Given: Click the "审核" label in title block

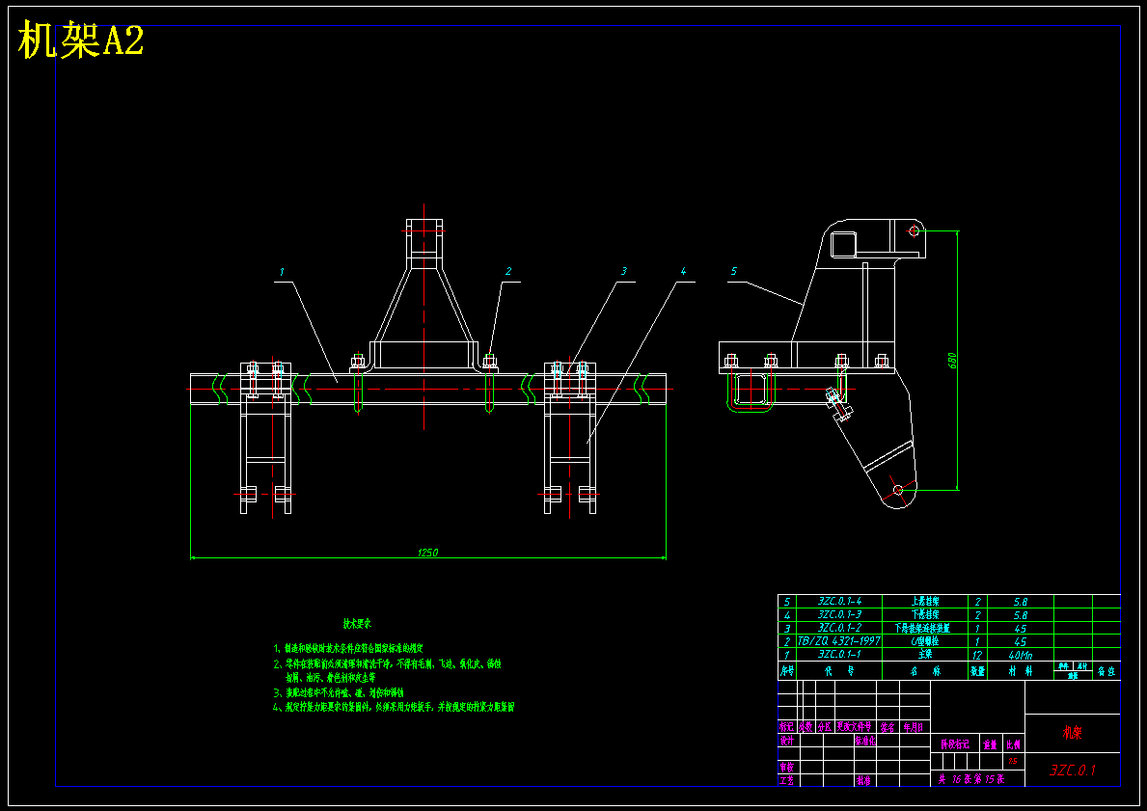Looking at the screenshot, I should [x=787, y=767].
